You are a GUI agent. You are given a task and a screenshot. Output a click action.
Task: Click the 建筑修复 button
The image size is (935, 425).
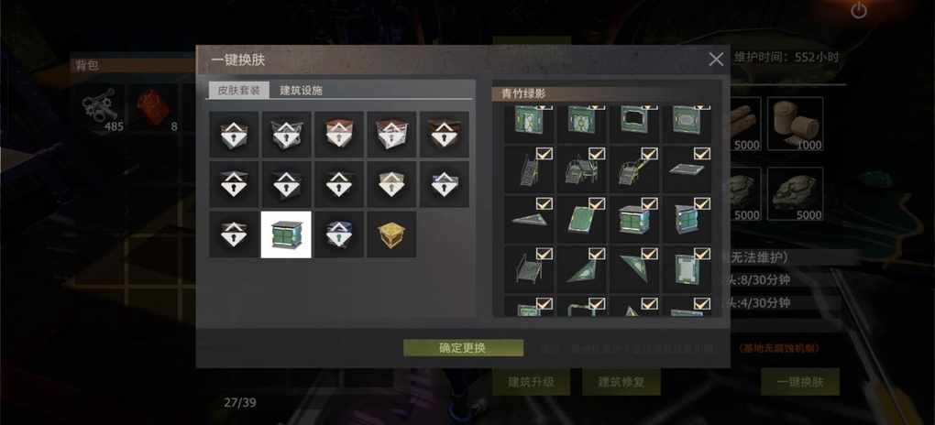click(621, 381)
